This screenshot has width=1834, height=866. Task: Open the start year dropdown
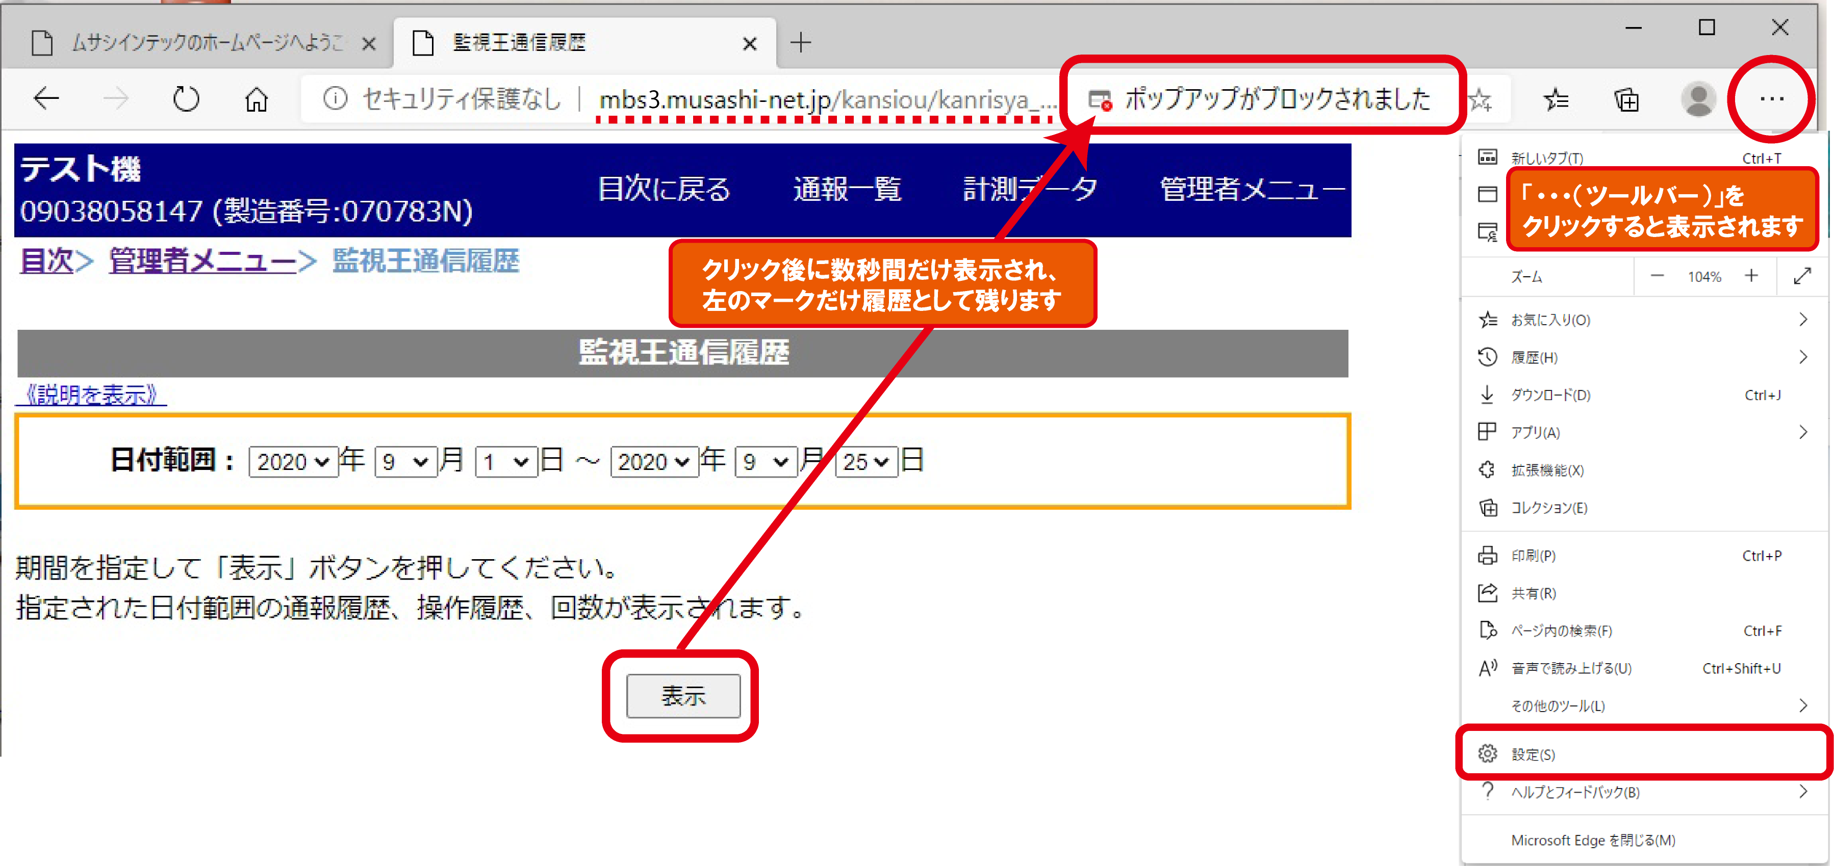click(293, 462)
